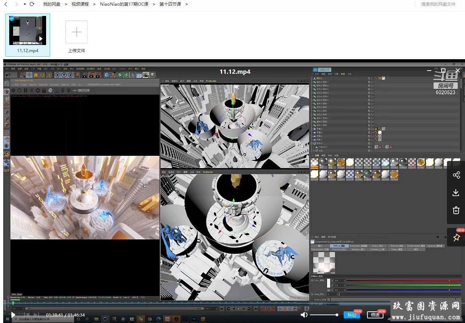Delete the video using trash icon
The image size is (465, 323).
(456, 210)
